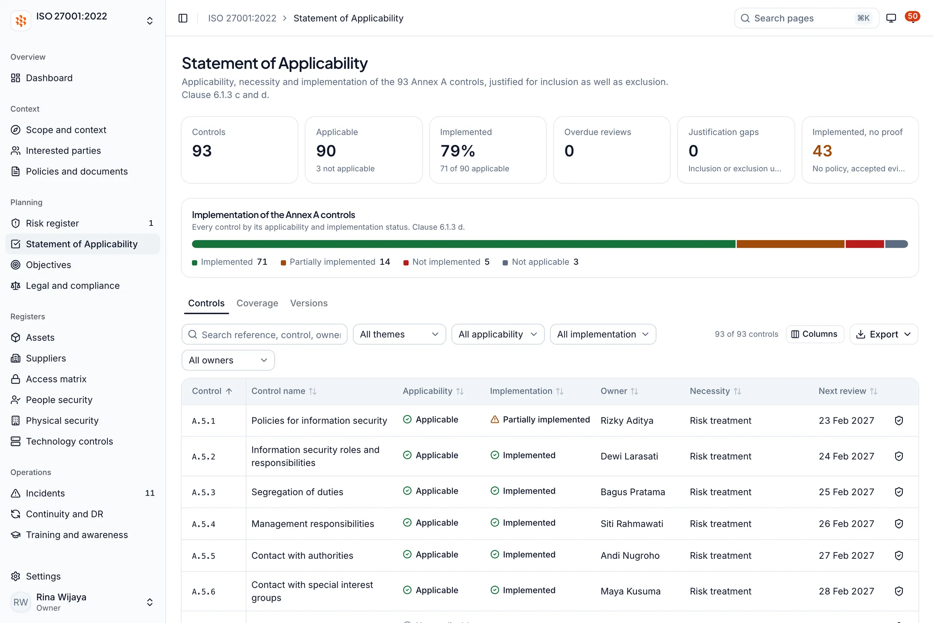Open Legal and compliance page
Screen dimensions: 934x623
83,286
